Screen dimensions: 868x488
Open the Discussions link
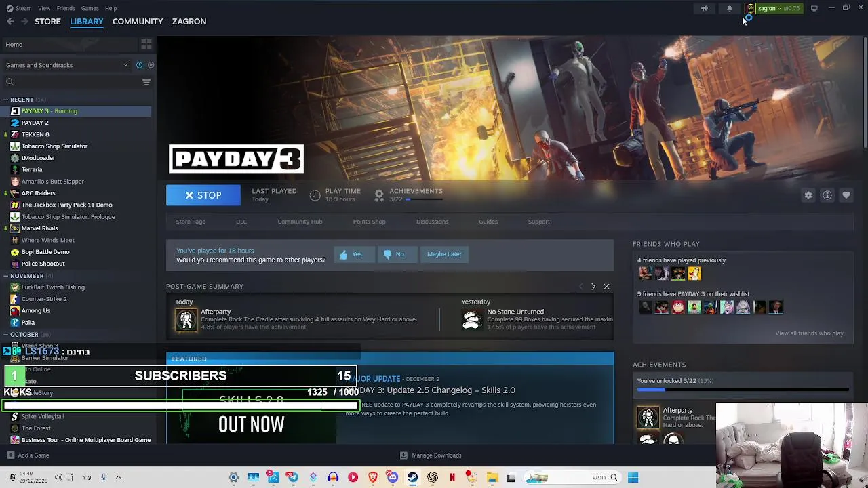coord(432,222)
